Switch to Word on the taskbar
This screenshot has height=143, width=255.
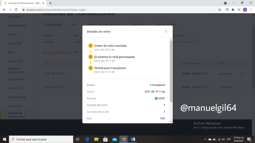click(133, 139)
